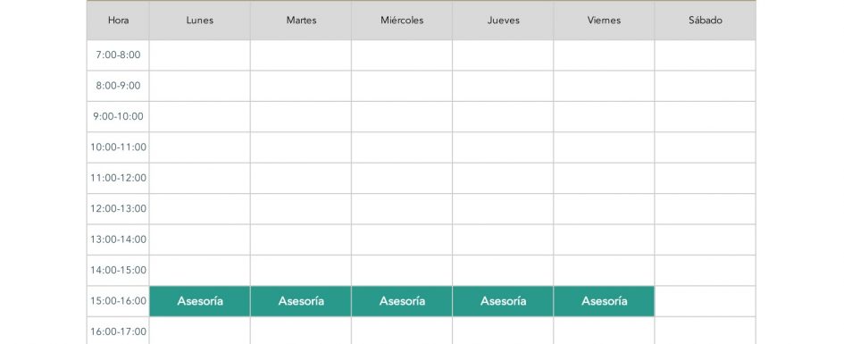This screenshot has height=344, width=844.
Task: Click the empty Lunes 8:00-9:00 cell
Action: [200, 86]
